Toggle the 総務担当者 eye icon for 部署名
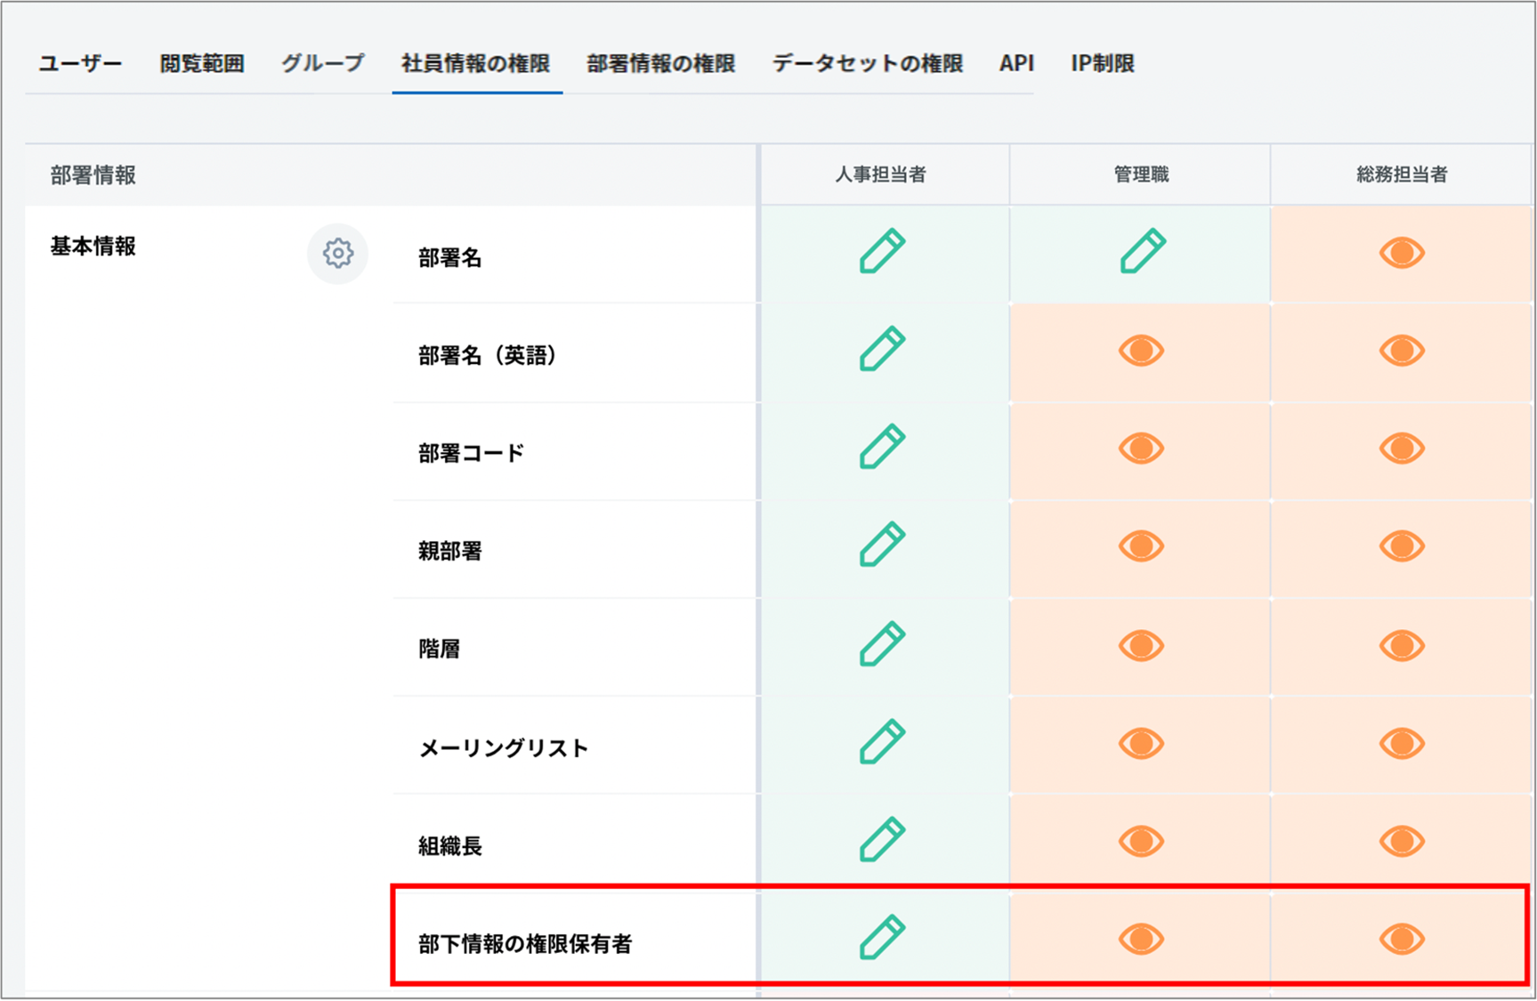 (x=1402, y=253)
